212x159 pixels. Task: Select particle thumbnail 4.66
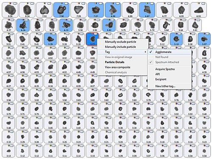(x=204, y=53)
